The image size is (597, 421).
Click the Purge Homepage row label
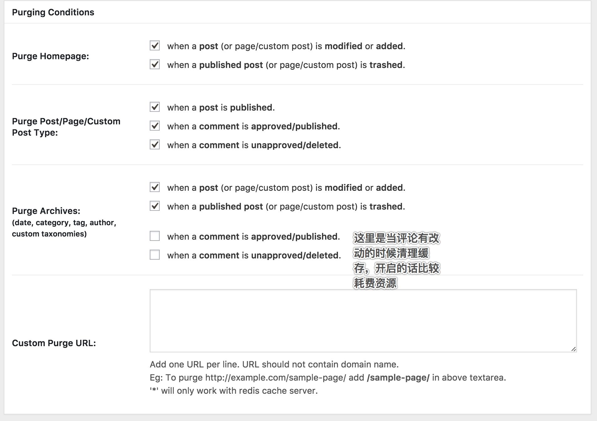(x=50, y=56)
